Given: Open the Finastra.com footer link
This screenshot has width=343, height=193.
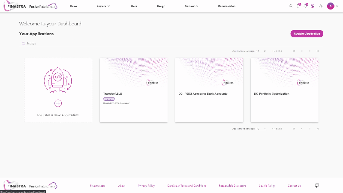Looking at the screenshot, I should [x=98, y=186].
